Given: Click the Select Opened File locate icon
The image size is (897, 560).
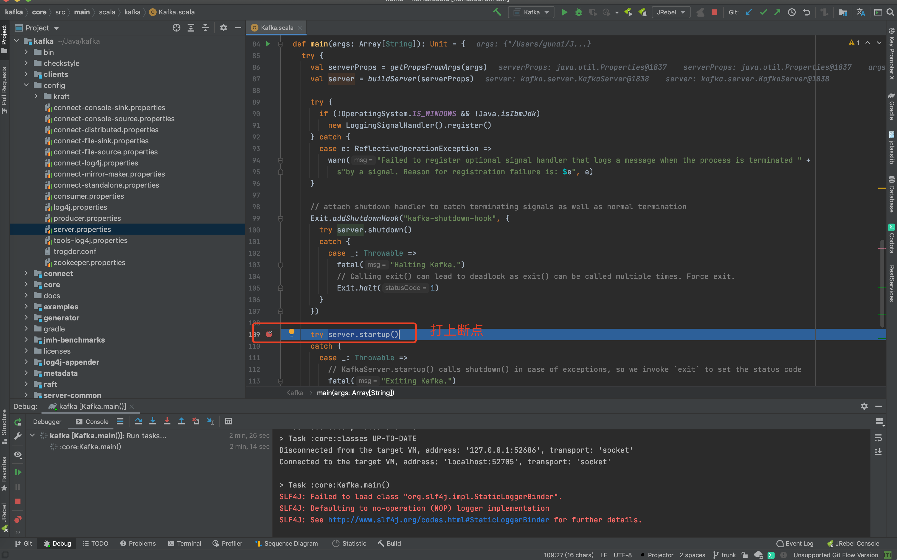Looking at the screenshot, I should [x=176, y=28].
